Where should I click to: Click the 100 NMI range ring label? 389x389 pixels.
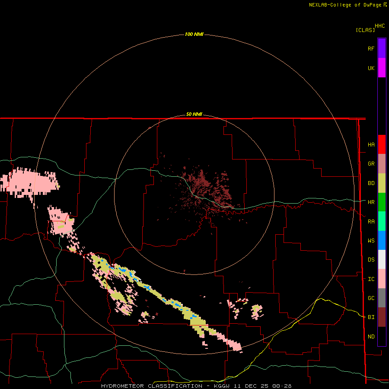click(x=194, y=34)
